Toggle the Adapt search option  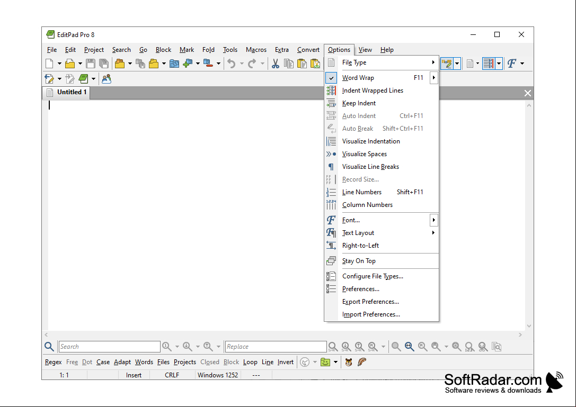pos(122,362)
